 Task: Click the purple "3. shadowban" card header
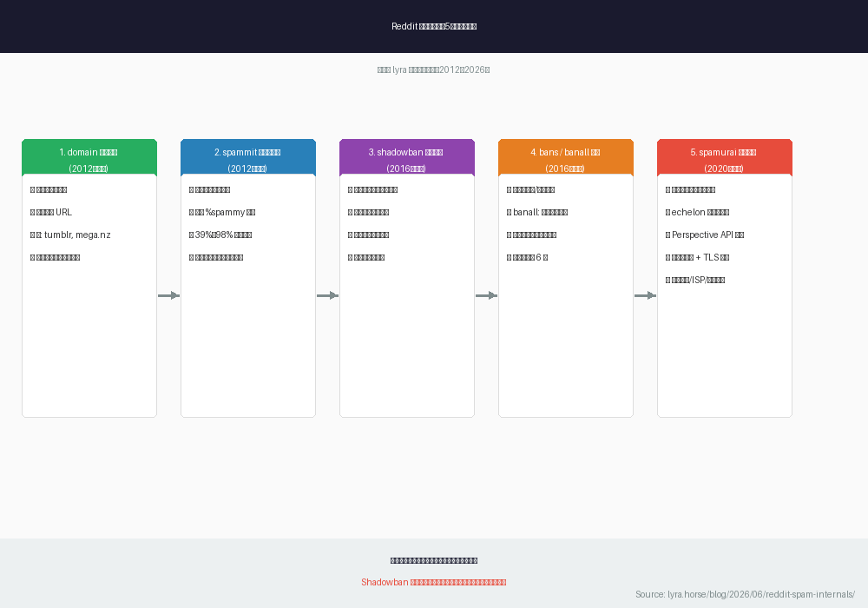point(407,158)
